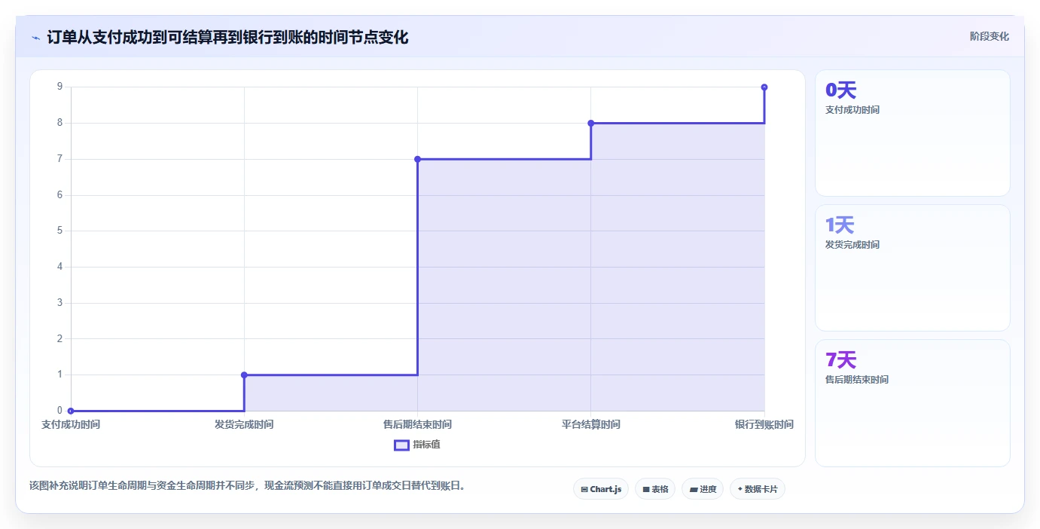The height and width of the screenshot is (529, 1040).
Task: Click the data point at 发货完成时间
Action: click(244, 375)
